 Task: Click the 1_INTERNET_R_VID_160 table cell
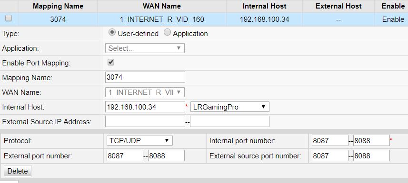162,19
